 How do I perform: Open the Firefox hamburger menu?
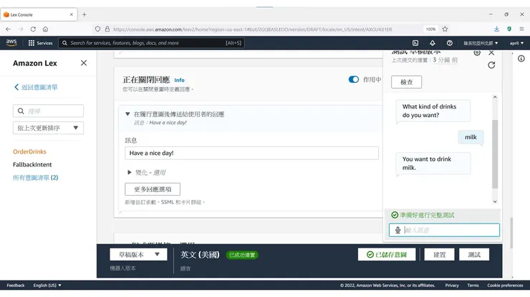(521, 29)
